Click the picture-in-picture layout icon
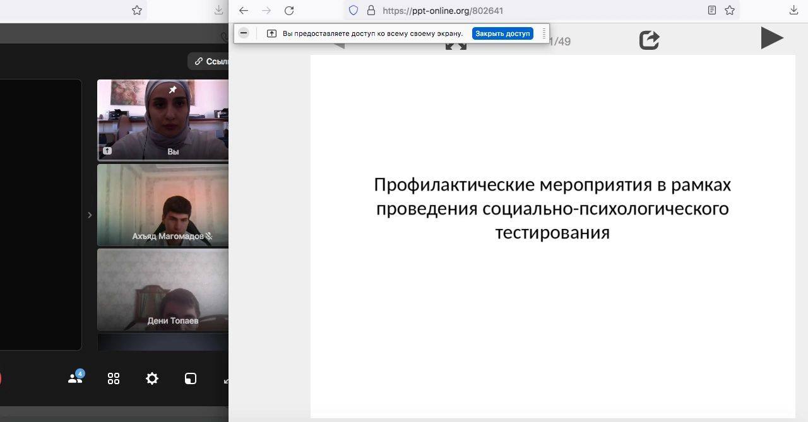The width and height of the screenshot is (808, 422). point(191,378)
